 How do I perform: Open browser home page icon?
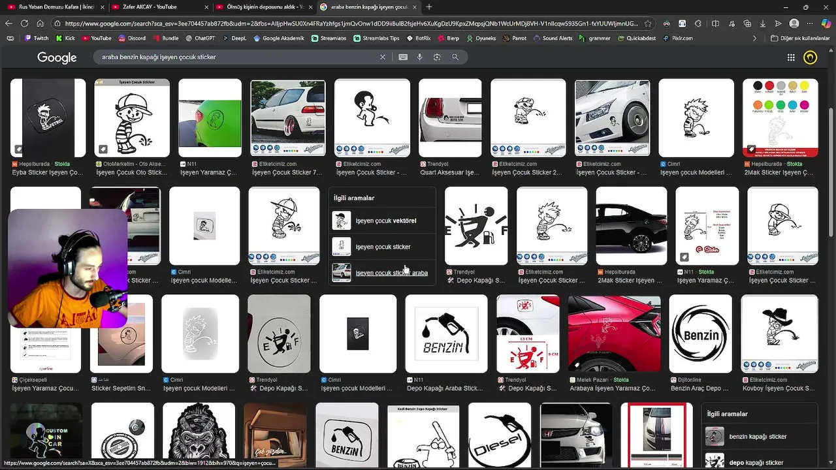[x=40, y=23]
